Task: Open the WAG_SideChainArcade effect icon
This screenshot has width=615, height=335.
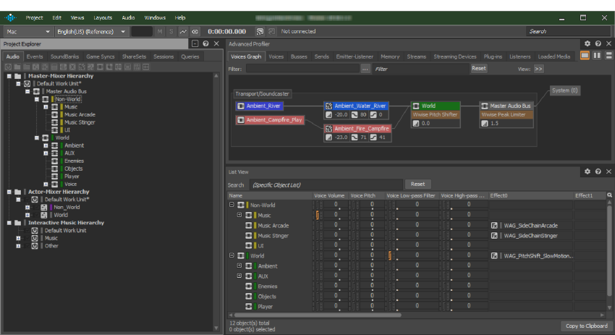Action: (495, 225)
